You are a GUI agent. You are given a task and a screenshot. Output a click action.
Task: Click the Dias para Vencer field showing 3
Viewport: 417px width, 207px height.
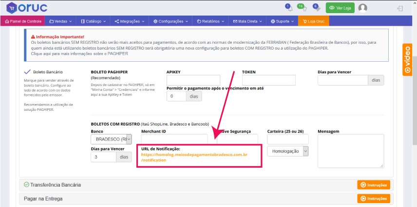coord(103,157)
